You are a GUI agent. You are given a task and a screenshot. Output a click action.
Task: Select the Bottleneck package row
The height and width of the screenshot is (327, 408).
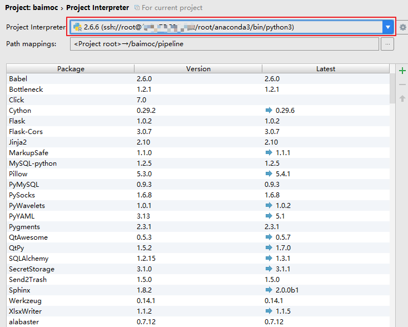coord(198,90)
